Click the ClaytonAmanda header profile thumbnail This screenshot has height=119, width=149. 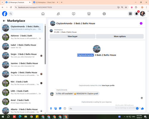tap(53, 24)
